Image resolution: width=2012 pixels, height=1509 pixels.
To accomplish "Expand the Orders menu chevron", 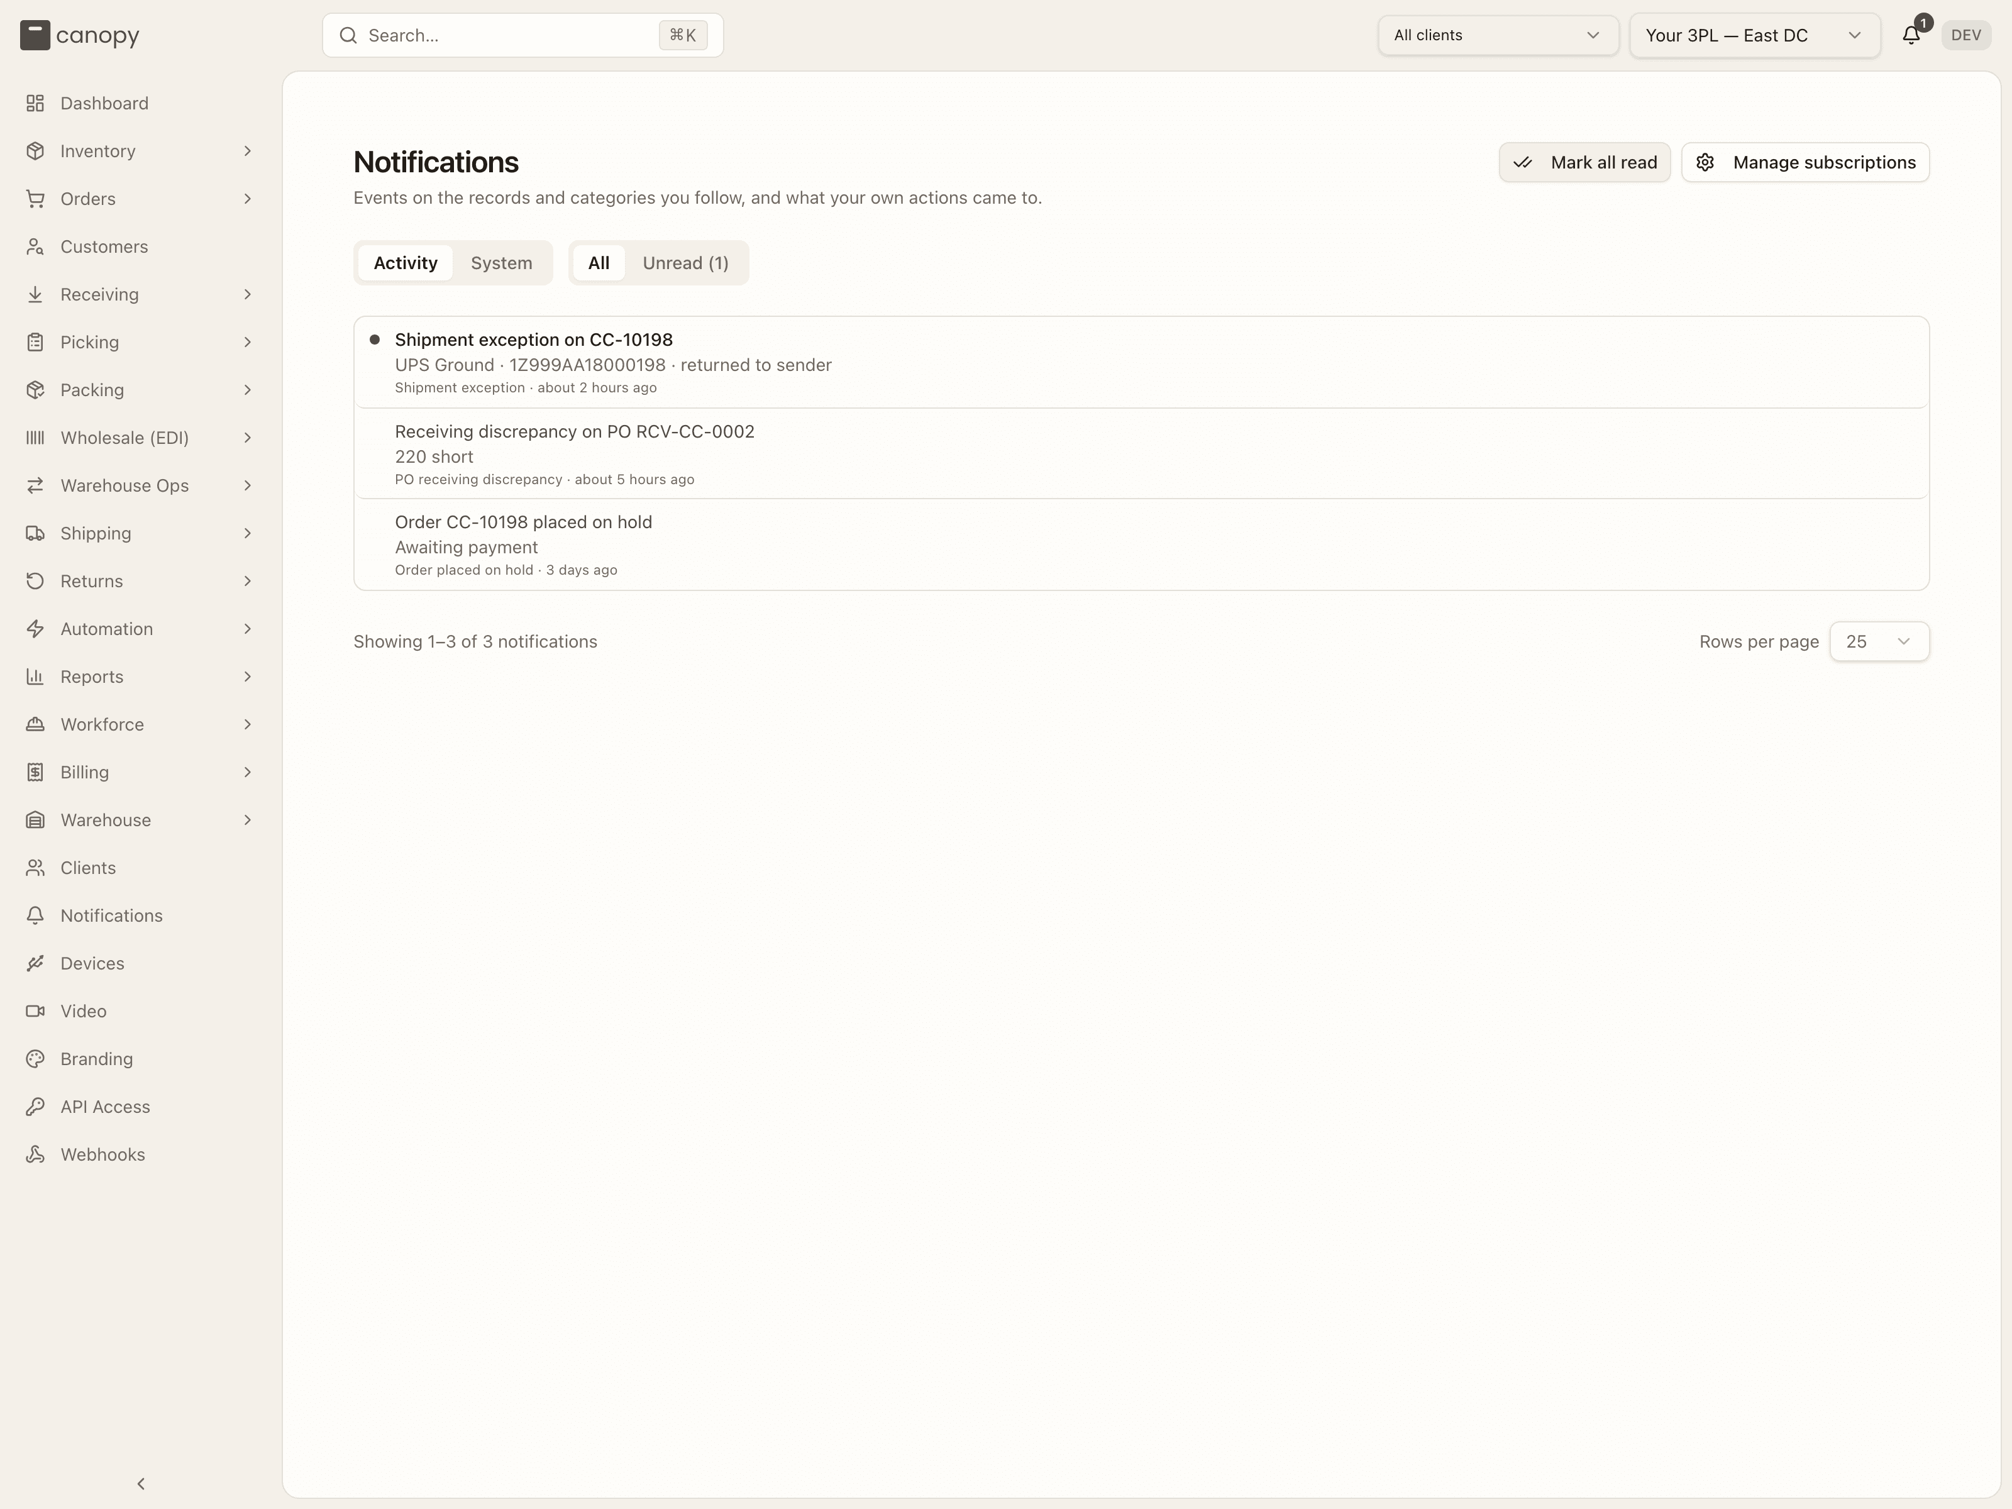I will click(247, 198).
